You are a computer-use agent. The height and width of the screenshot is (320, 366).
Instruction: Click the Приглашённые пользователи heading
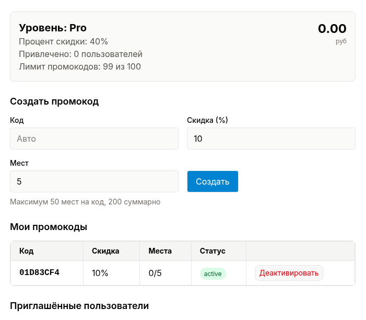pyautogui.click(x=79, y=306)
